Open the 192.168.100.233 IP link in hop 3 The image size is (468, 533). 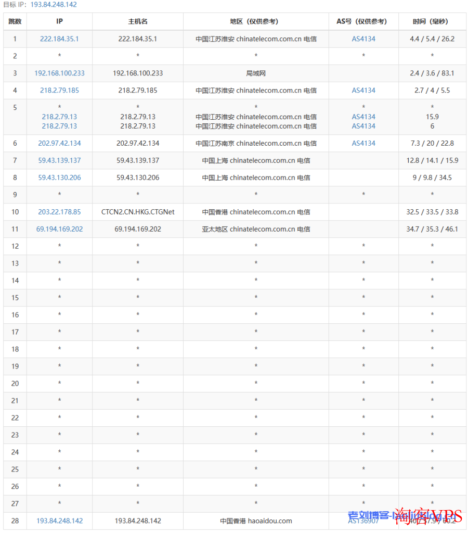(59, 73)
